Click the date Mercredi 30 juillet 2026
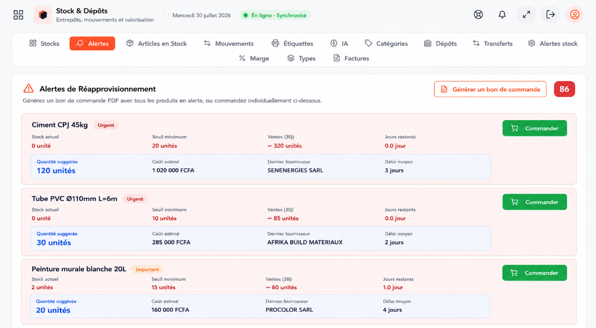The height and width of the screenshot is (328, 596). pos(201,16)
